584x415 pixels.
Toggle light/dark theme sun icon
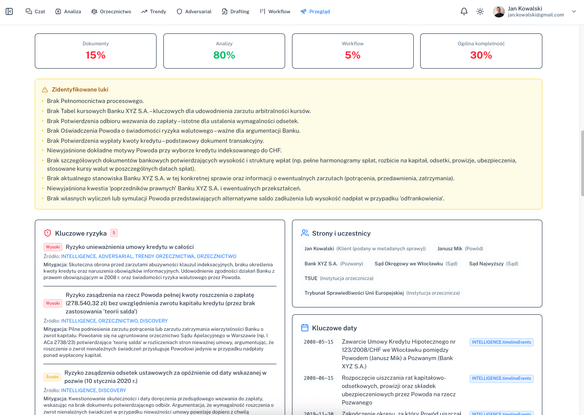click(480, 11)
